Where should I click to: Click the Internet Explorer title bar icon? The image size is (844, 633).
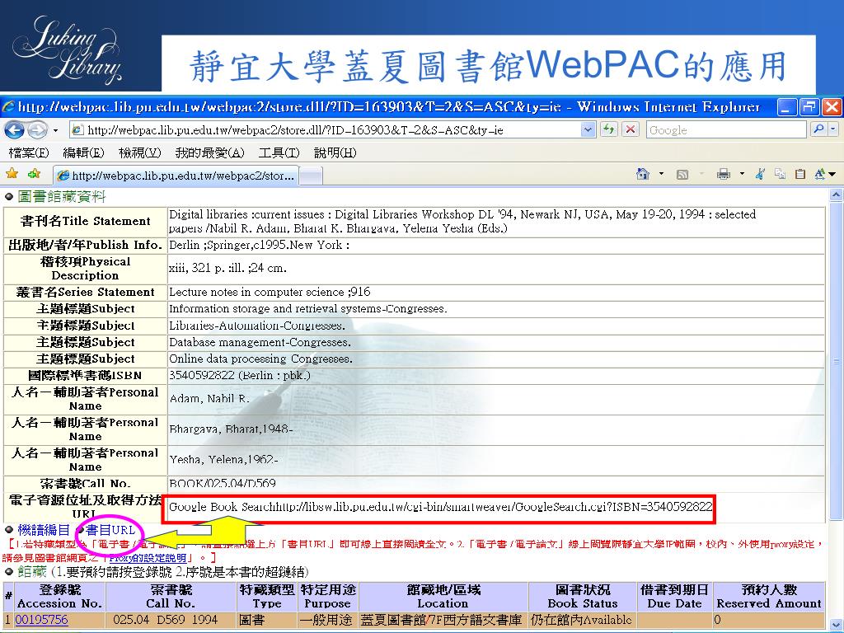click(8, 106)
